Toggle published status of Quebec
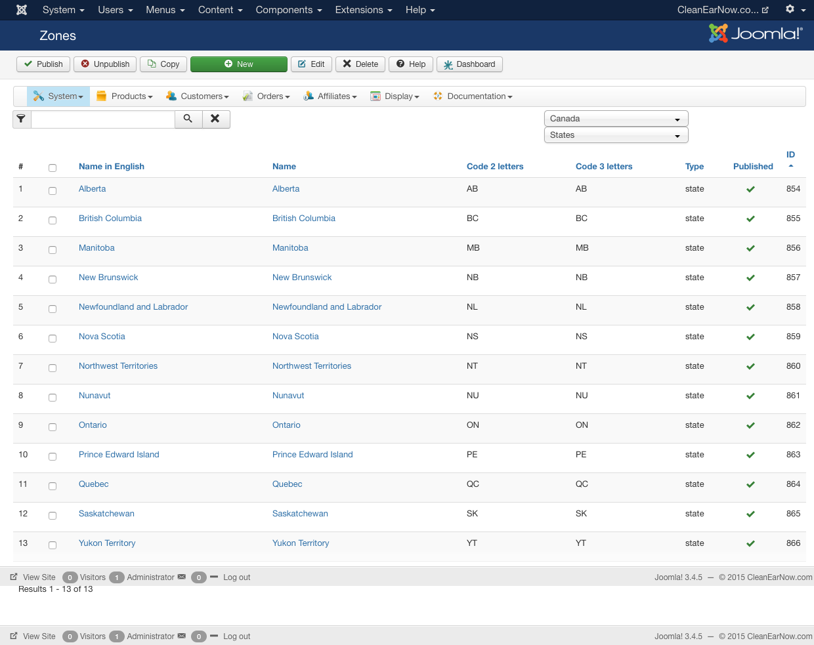 click(750, 484)
